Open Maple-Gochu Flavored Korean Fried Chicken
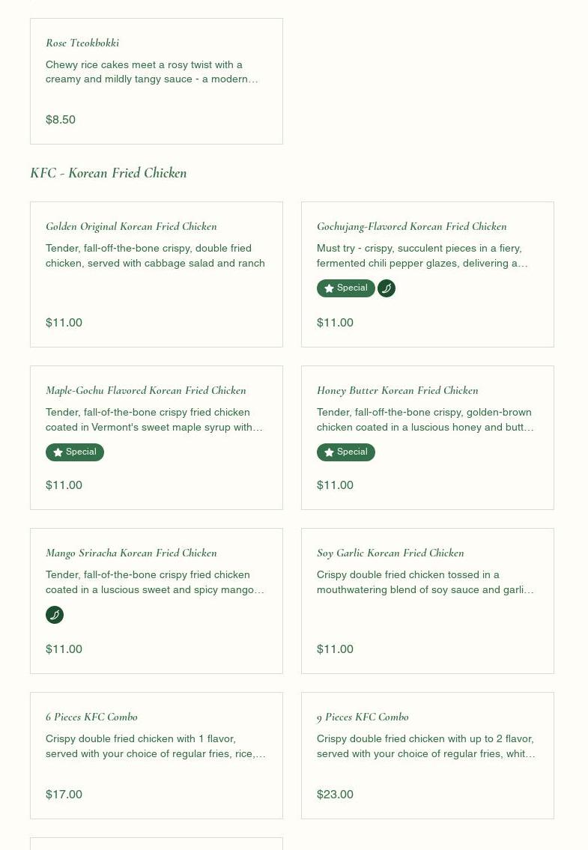The width and height of the screenshot is (588, 850). tap(145, 390)
